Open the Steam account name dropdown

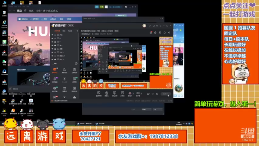click(x=116, y=7)
